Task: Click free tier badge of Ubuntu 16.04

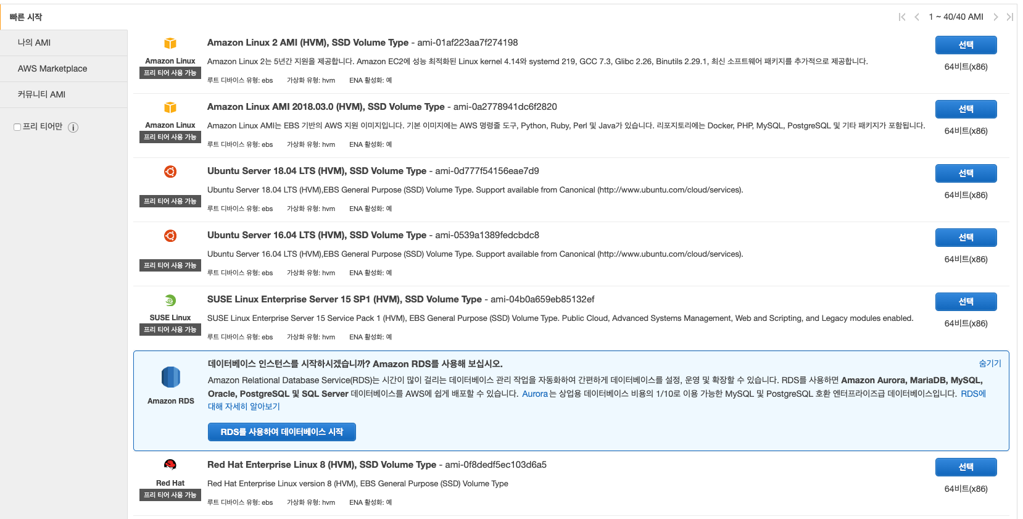Action: point(170,265)
